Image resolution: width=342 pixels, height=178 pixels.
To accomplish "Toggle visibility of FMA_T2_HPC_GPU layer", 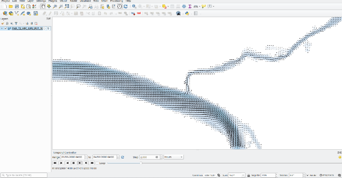I will (6, 28).
